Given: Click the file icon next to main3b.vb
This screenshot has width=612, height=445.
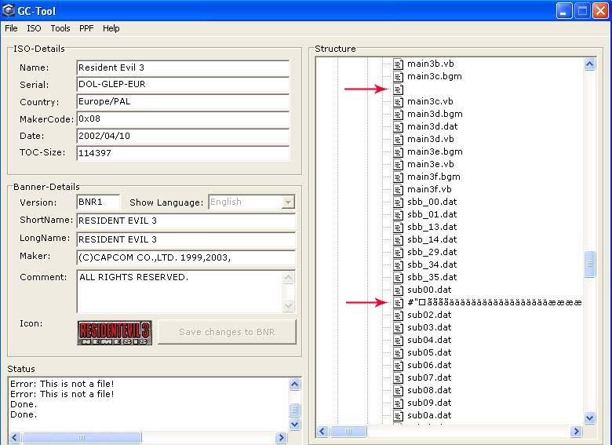Looking at the screenshot, I should [x=398, y=64].
